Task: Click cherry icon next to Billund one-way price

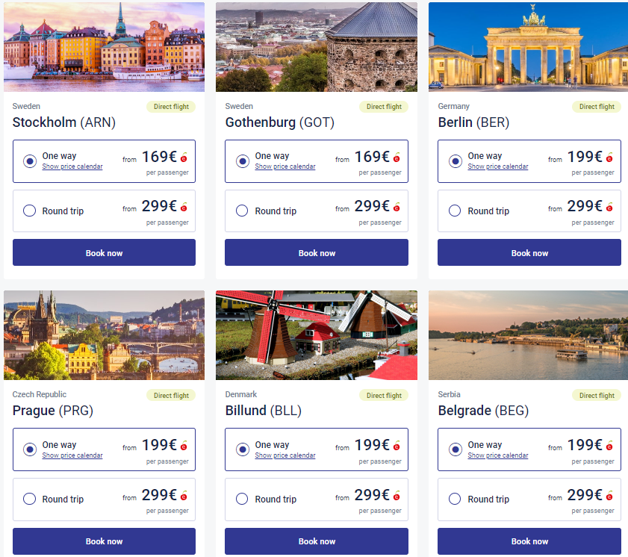Action: 397,446
